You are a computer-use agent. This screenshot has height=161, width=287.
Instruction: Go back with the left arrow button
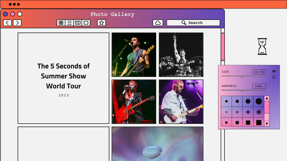click(x=7, y=23)
